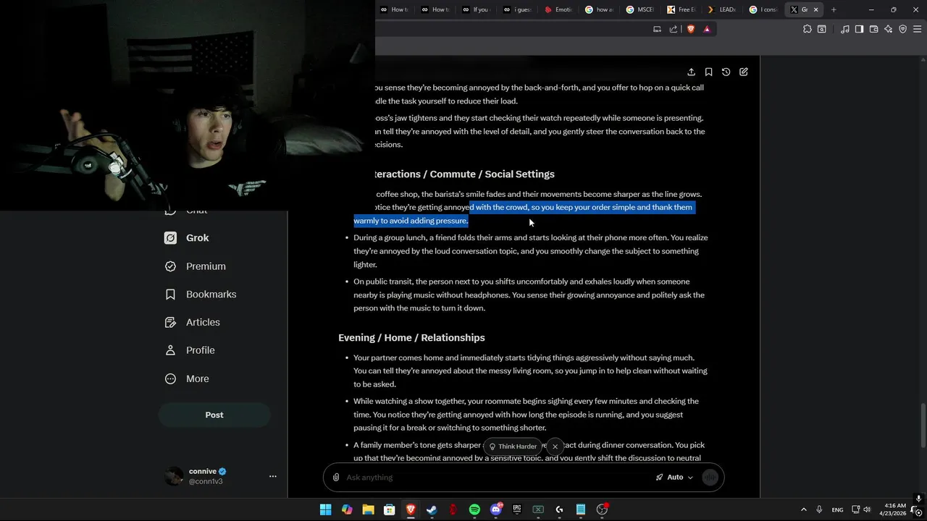Image resolution: width=927 pixels, height=521 pixels.
Task: Switch to the LEADx browser tab
Action: [722, 9]
